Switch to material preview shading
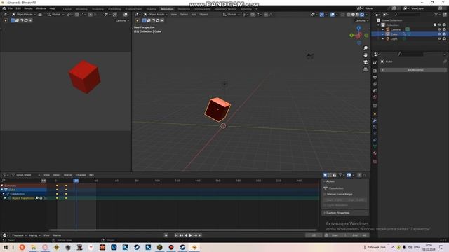 click(357, 14)
